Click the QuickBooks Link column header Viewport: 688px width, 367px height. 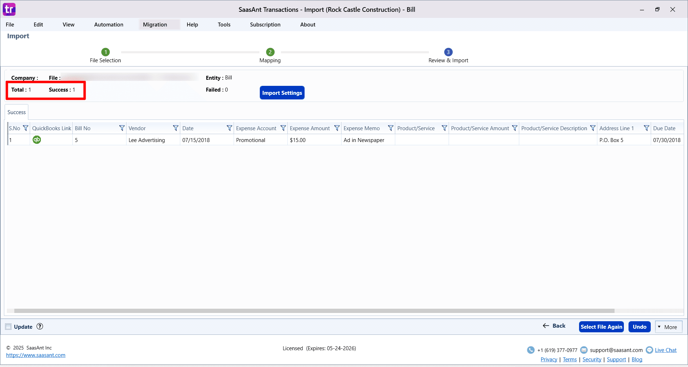tap(51, 128)
